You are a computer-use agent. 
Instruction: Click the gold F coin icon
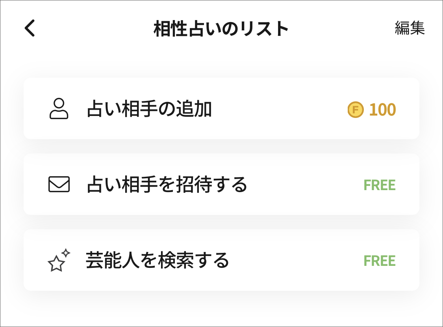[x=355, y=110]
